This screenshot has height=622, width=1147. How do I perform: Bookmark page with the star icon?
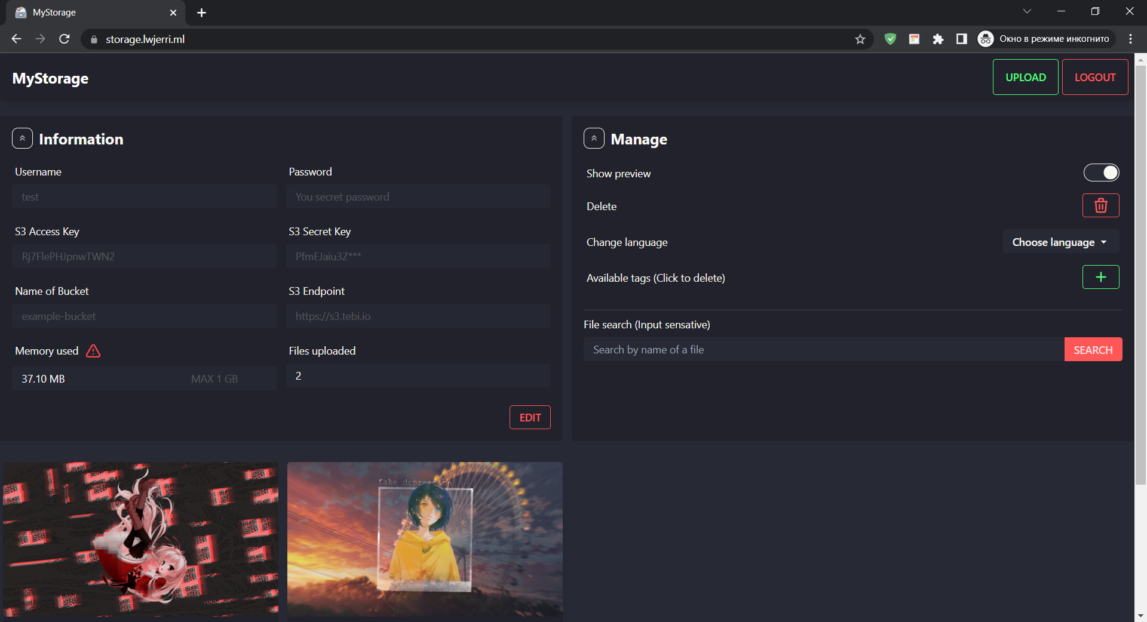(x=860, y=39)
